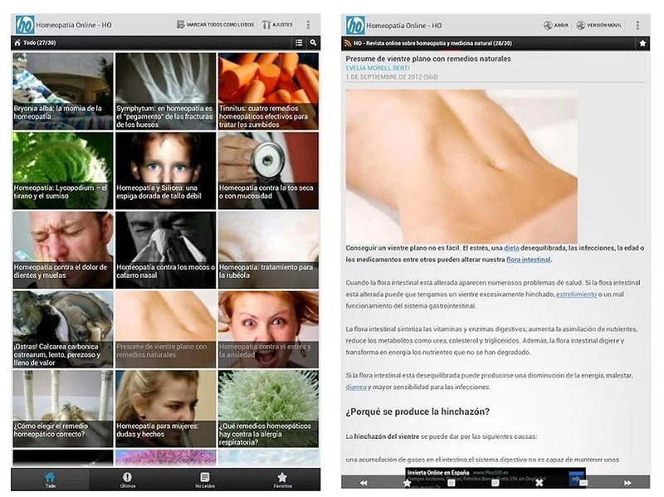Select the Favoritos tab
The image size is (664, 497).
click(282, 480)
